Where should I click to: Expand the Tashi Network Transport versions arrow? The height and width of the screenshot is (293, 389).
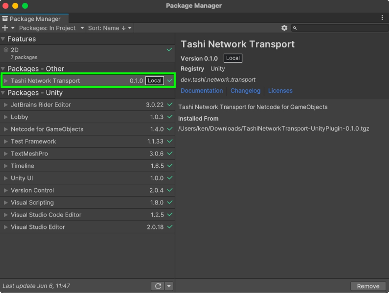click(6, 81)
